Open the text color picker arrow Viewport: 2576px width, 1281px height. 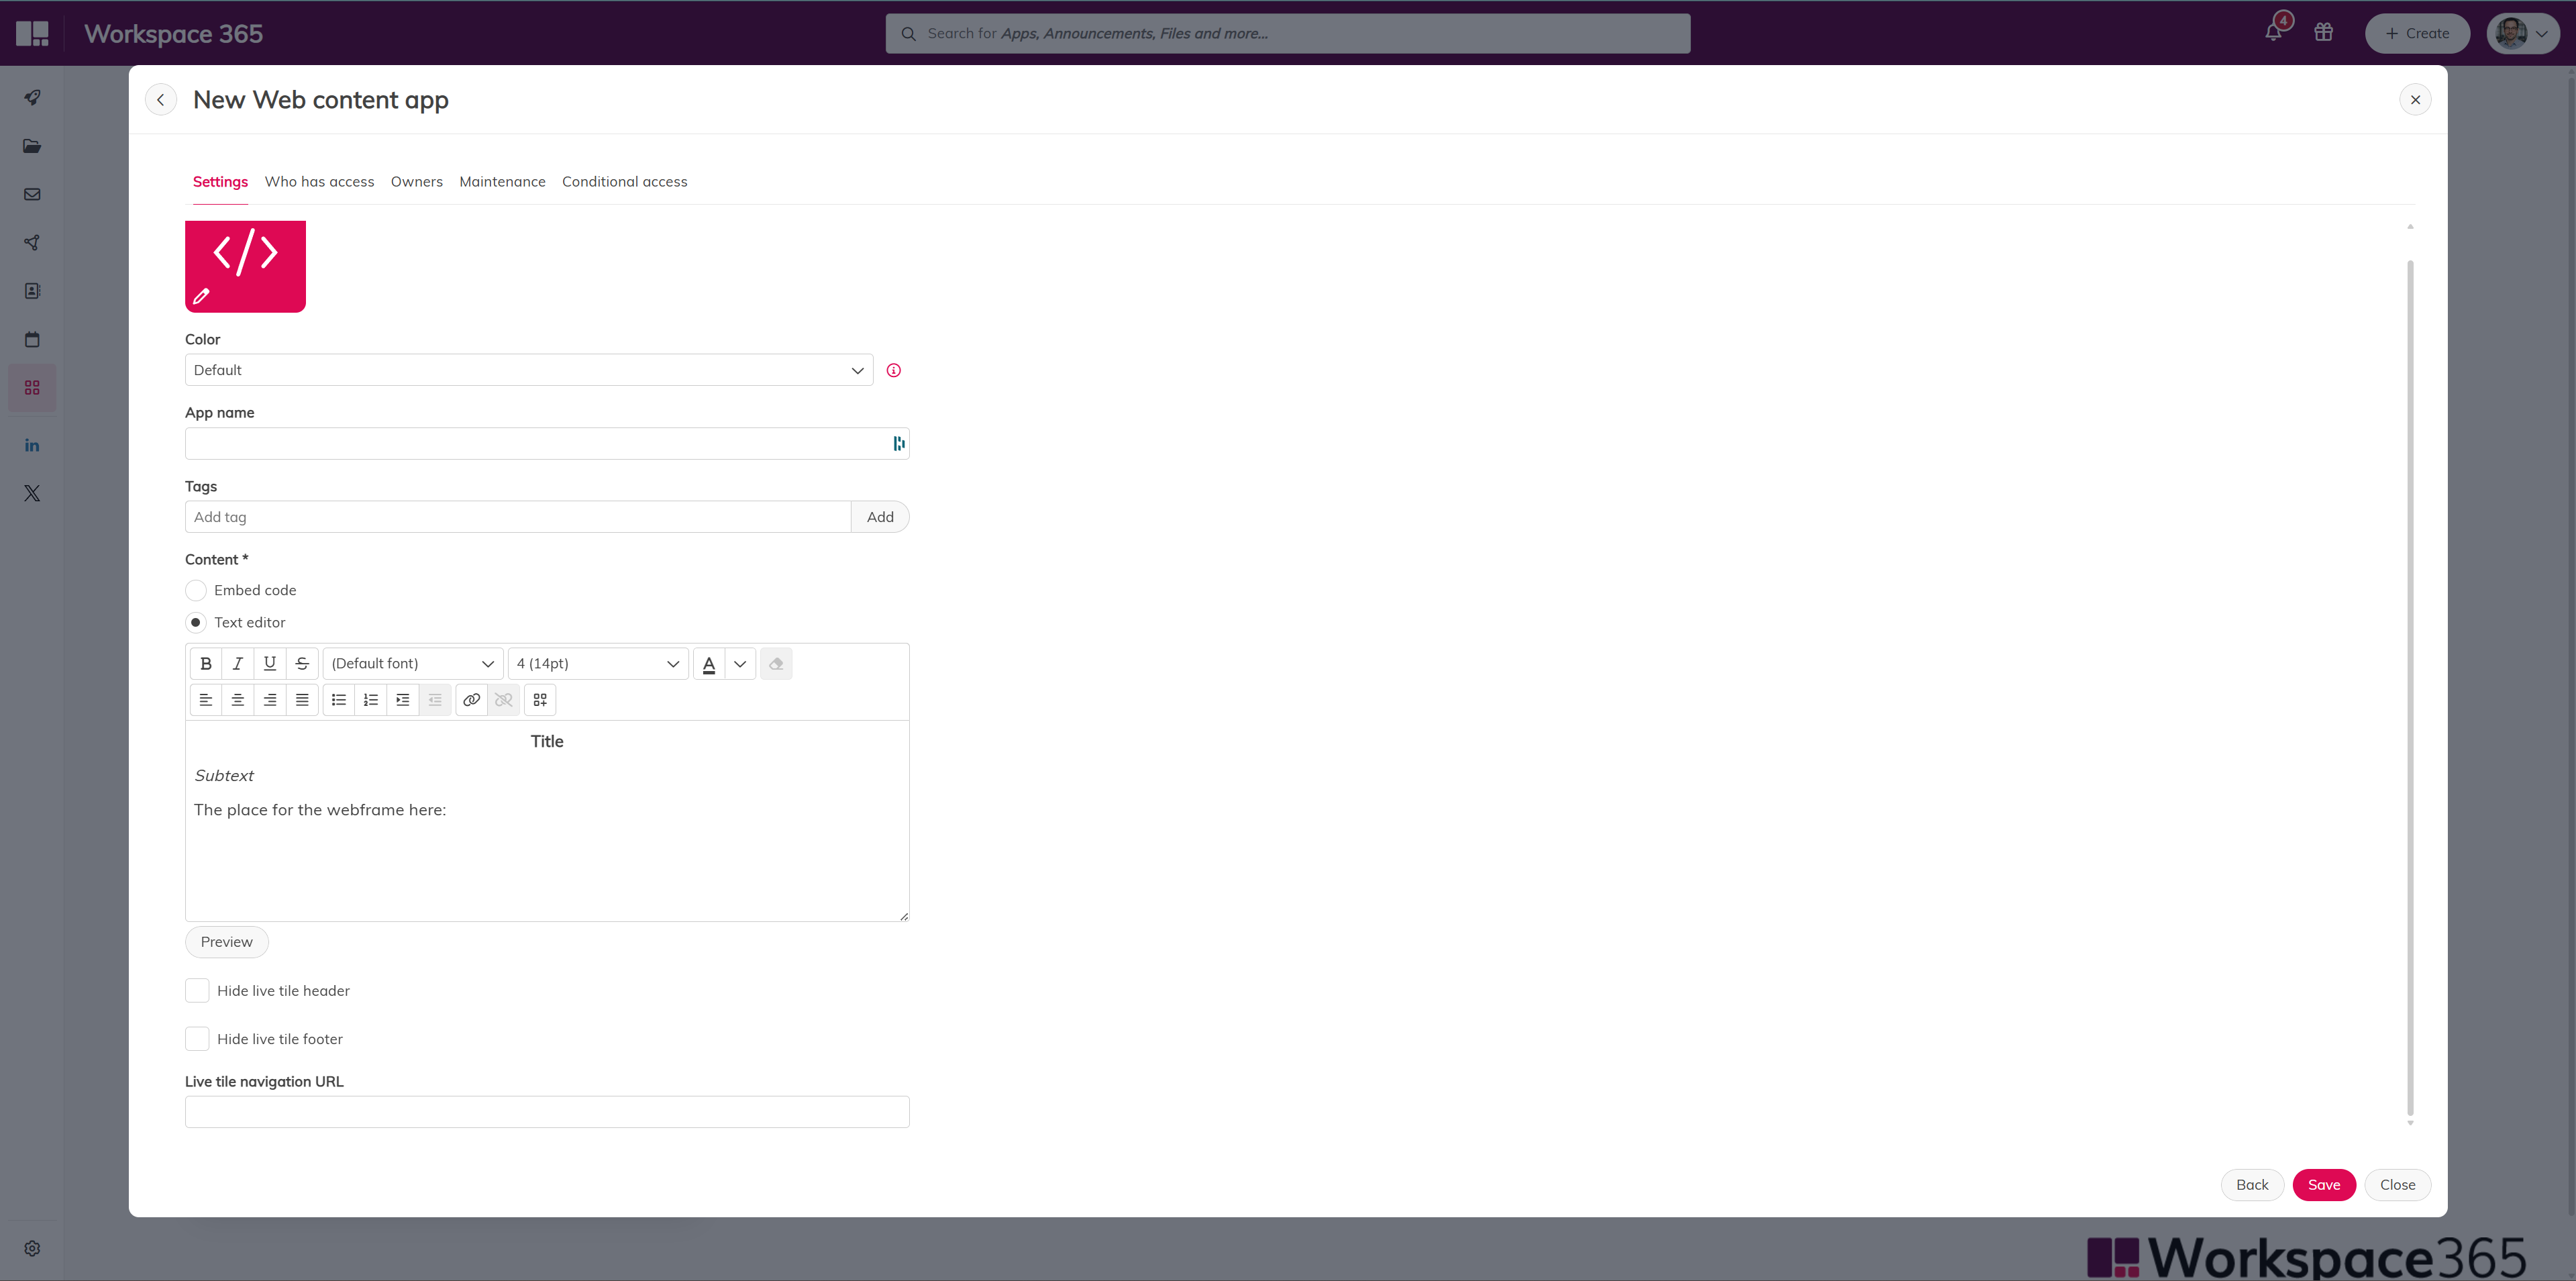[x=740, y=663]
